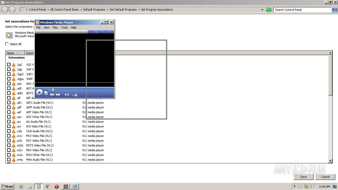Open the WinRAR taskbar button

[65, 187]
